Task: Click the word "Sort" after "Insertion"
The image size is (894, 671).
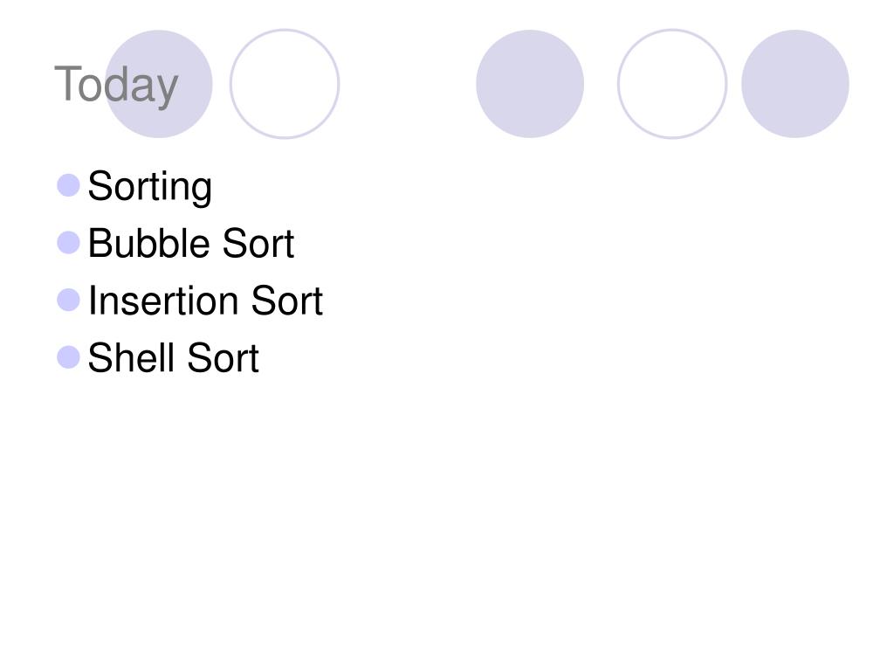Action: click(286, 301)
